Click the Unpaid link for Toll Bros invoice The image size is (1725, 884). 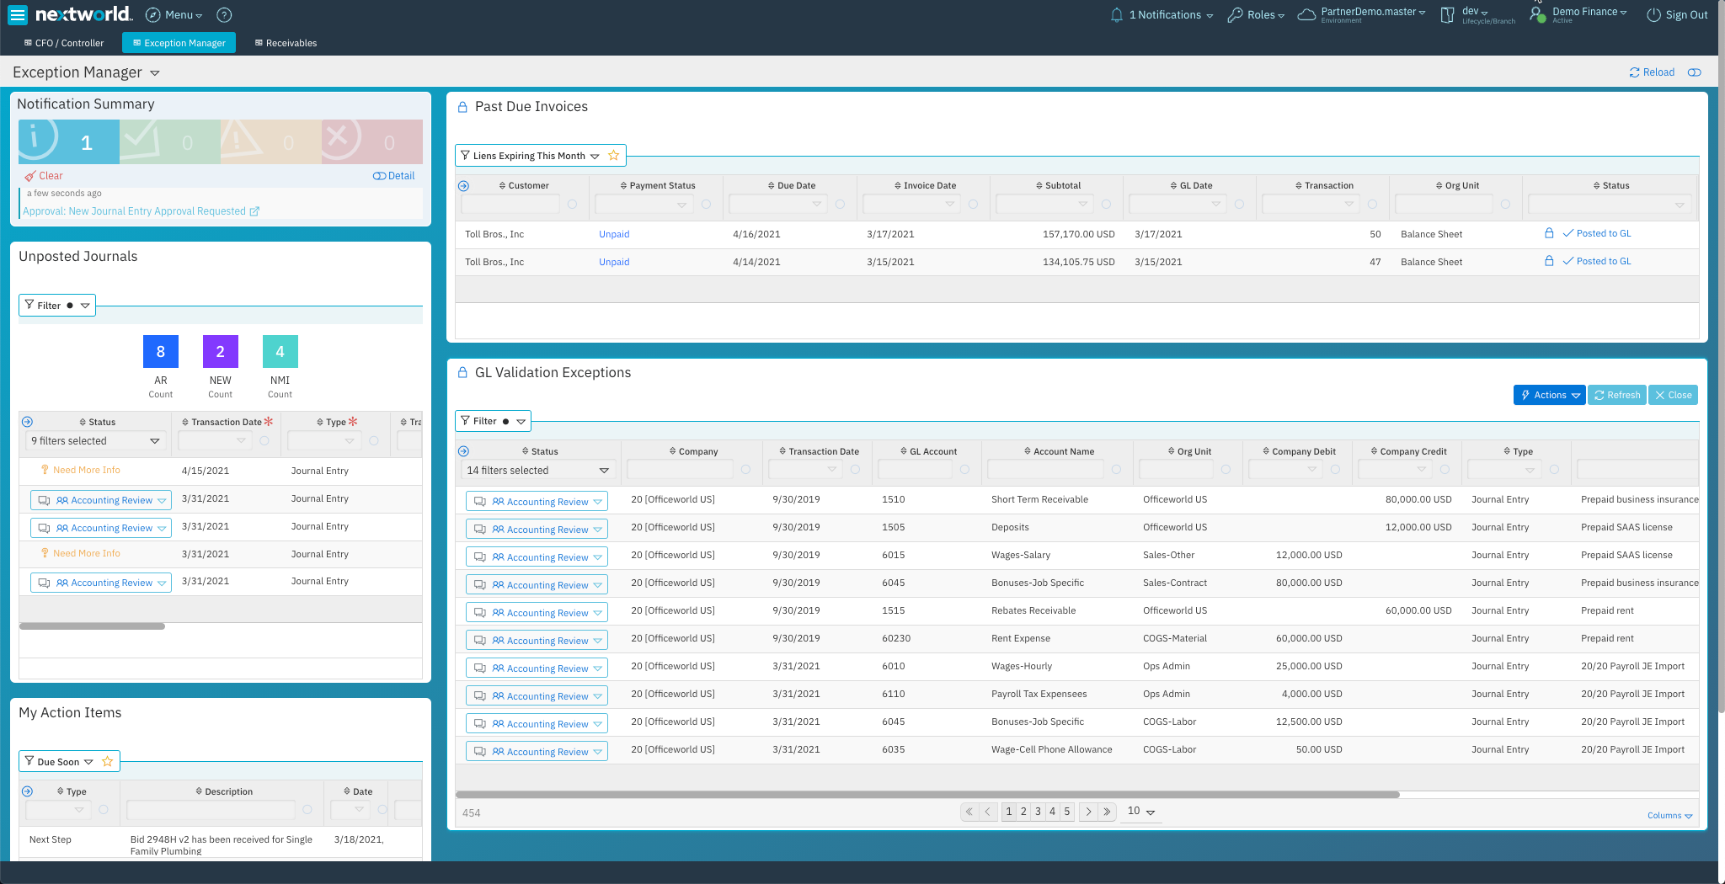coord(614,234)
